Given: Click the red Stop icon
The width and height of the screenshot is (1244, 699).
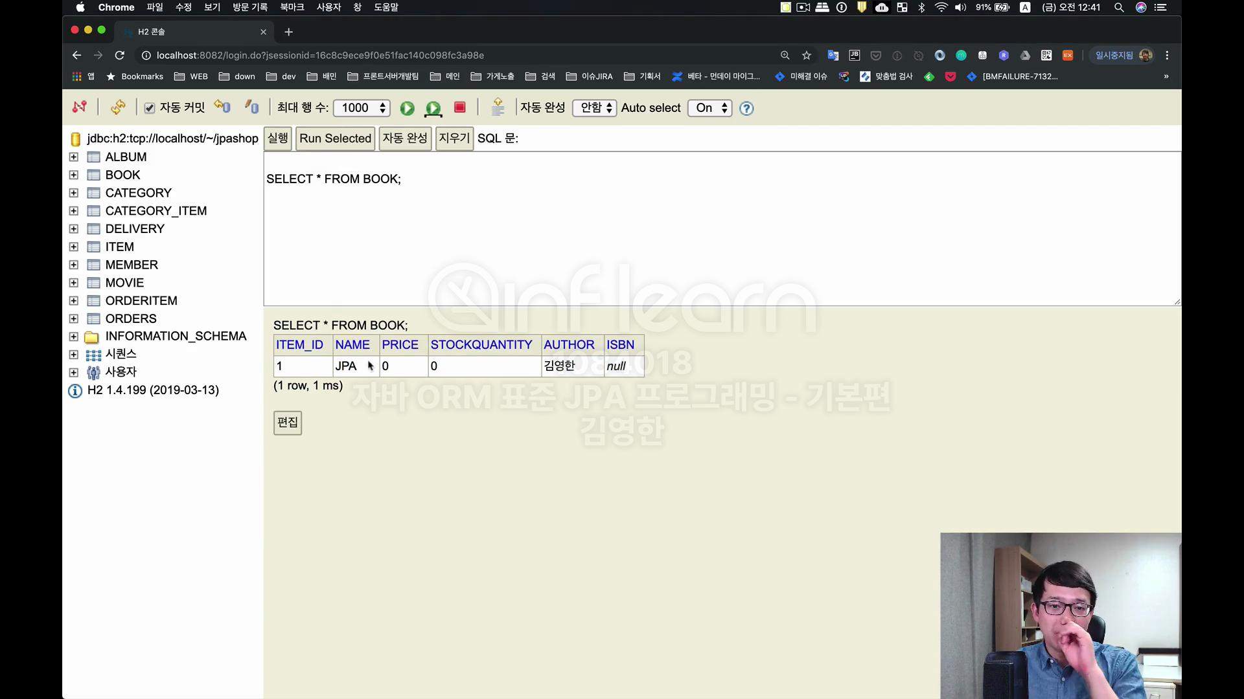Looking at the screenshot, I should [x=460, y=107].
